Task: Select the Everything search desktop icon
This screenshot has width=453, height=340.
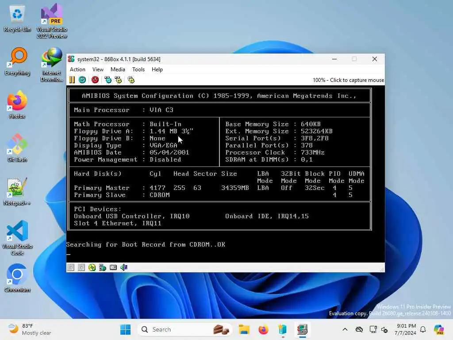Action: [x=17, y=62]
